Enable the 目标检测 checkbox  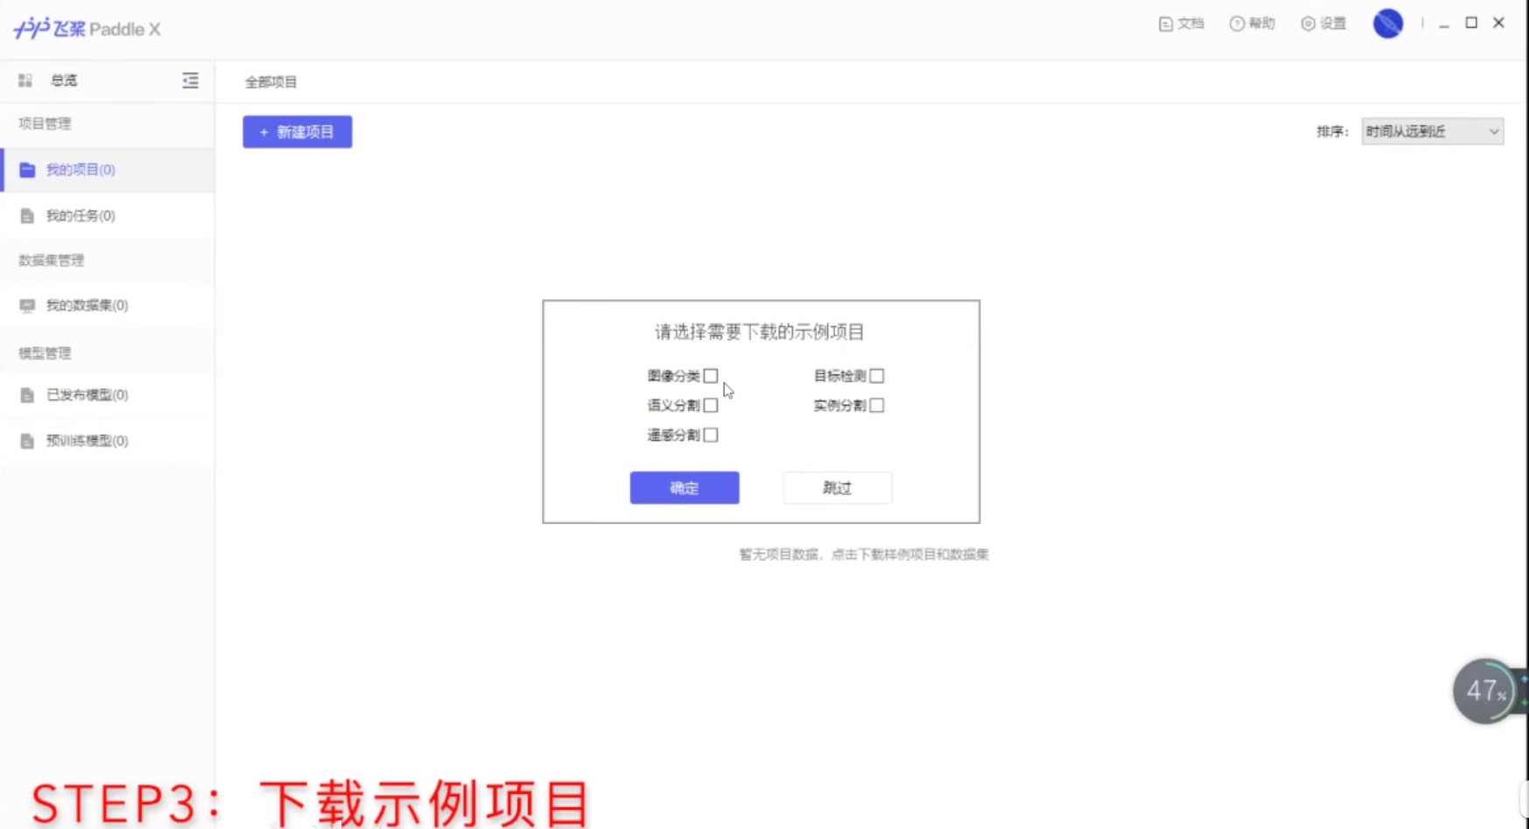[x=878, y=375]
